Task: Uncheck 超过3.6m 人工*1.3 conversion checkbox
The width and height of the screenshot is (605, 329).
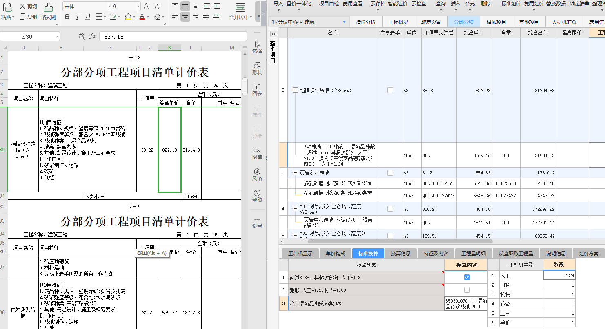Action: click(467, 277)
